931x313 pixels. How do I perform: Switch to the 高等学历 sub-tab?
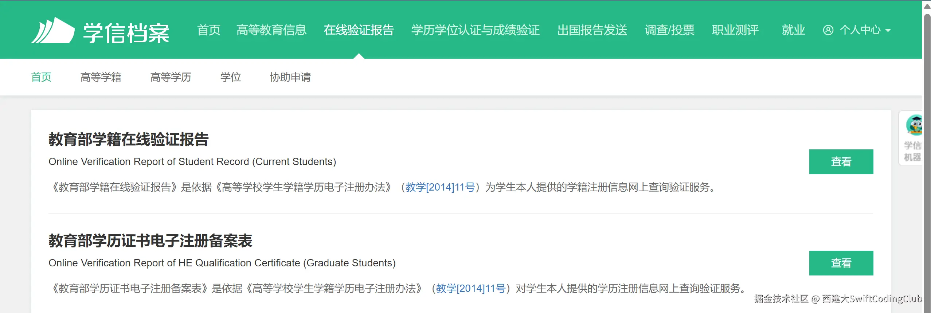click(171, 77)
